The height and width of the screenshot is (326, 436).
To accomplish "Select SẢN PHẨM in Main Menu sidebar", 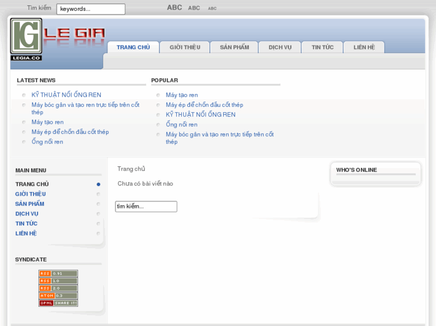I will pyautogui.click(x=30, y=204).
